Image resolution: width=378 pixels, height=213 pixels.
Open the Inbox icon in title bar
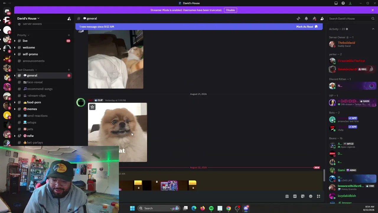coord(336,3)
